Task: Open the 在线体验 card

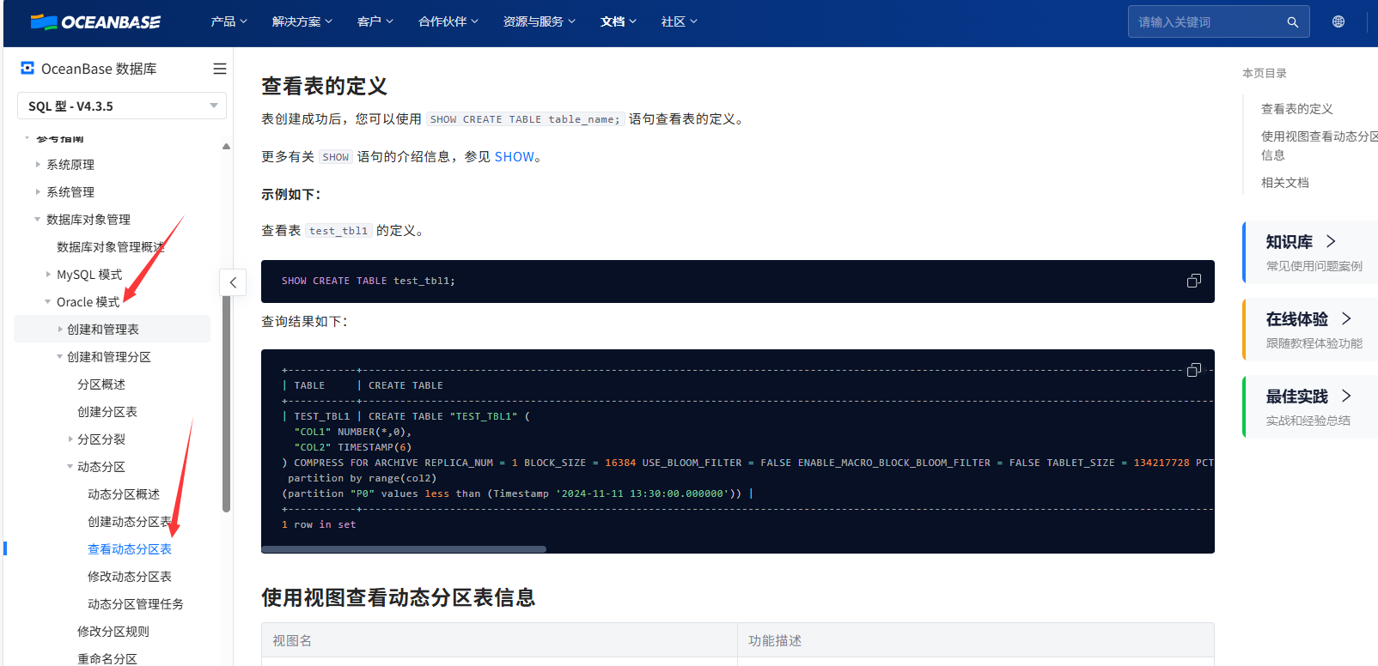Action: 1311,330
